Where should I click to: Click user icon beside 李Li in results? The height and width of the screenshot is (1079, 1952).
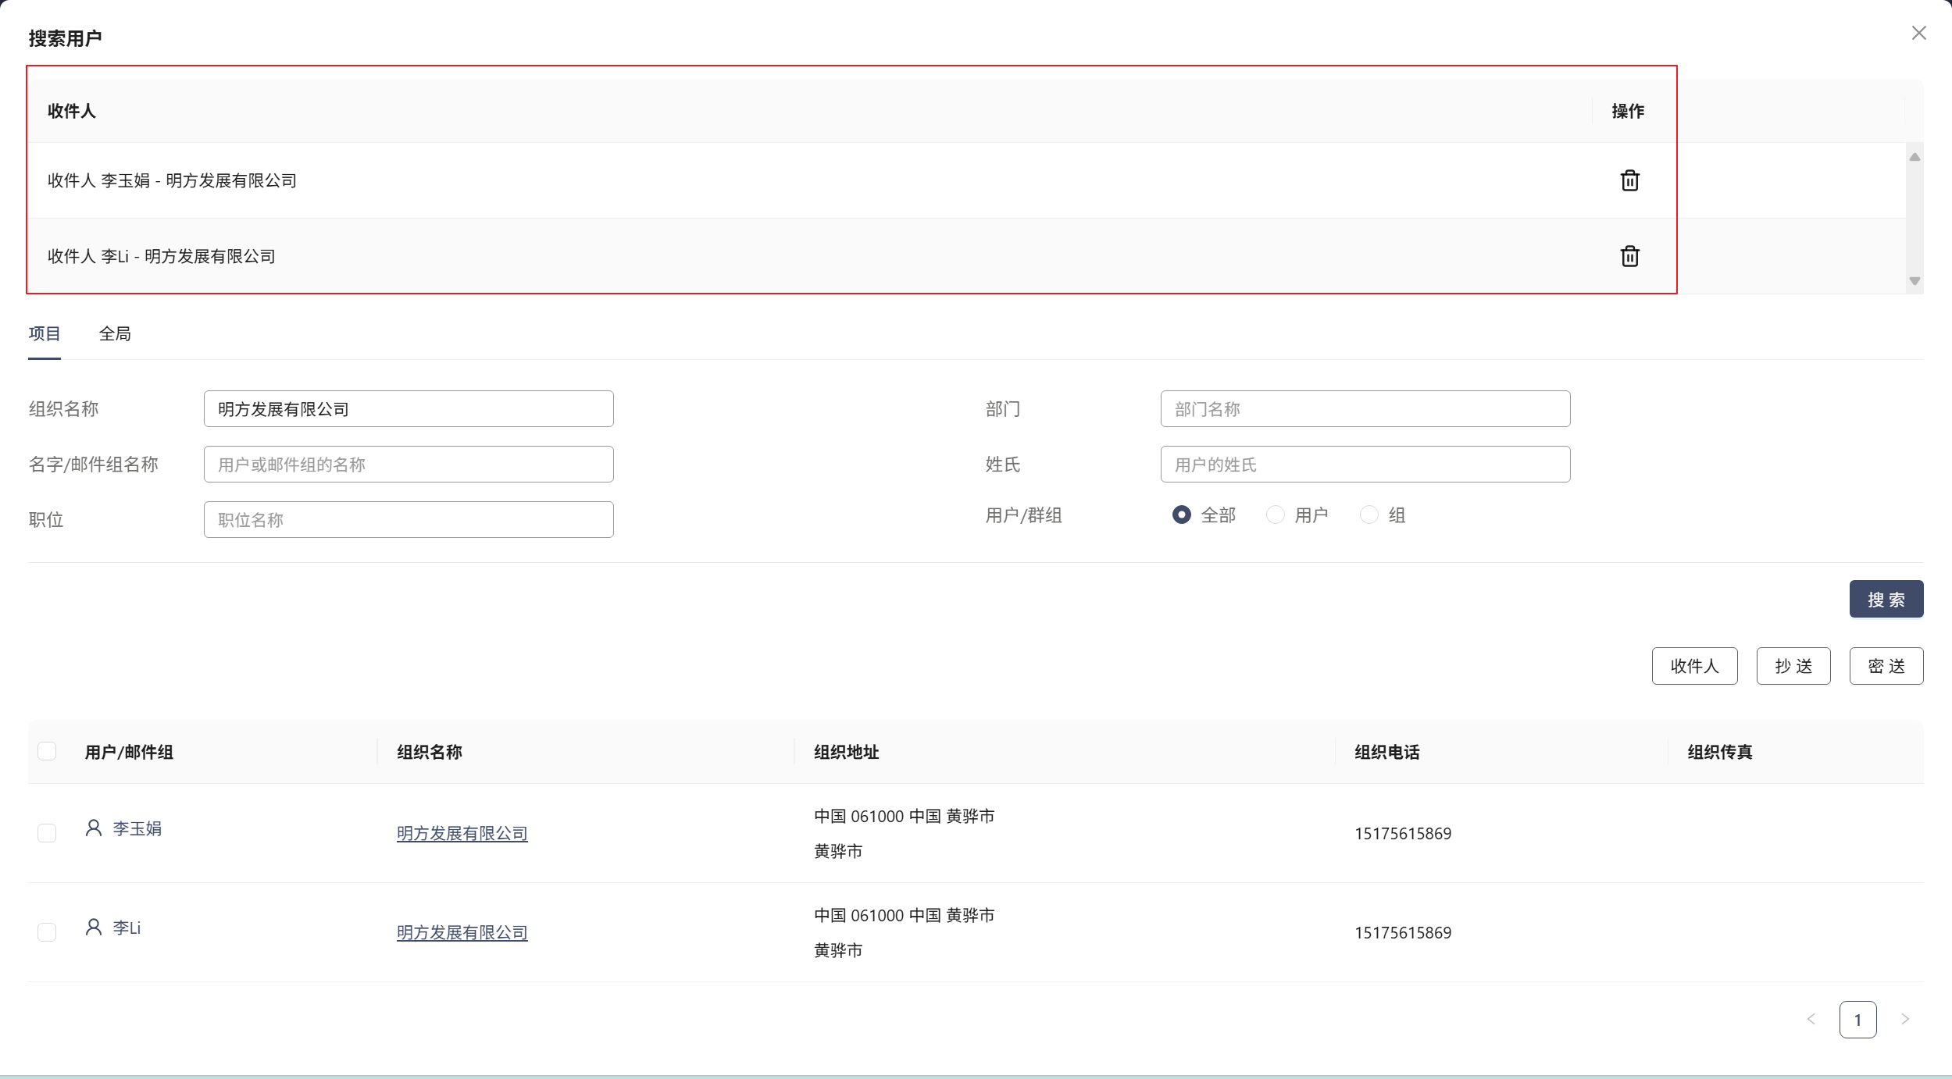pos(94,927)
